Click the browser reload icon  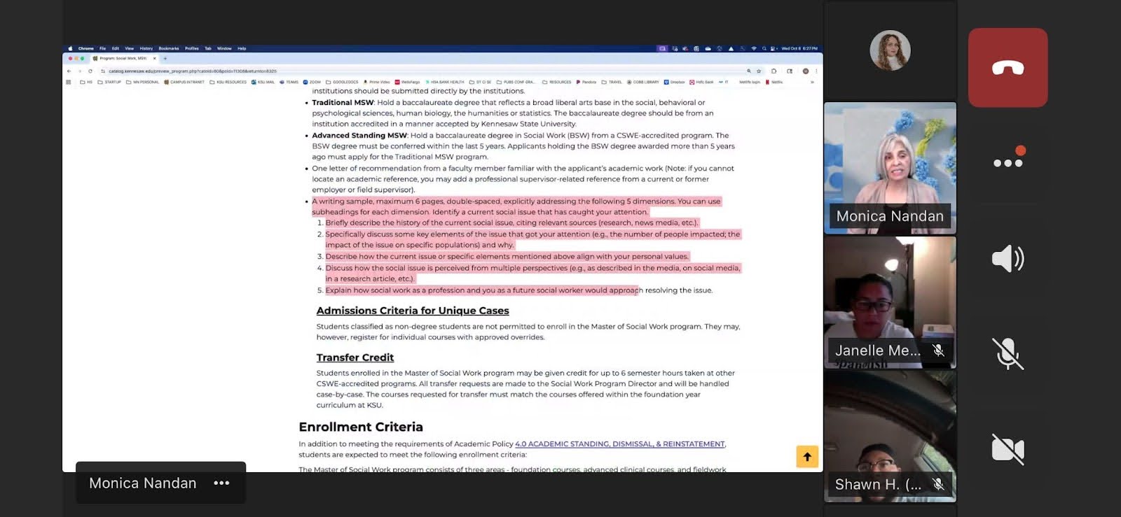pos(90,71)
